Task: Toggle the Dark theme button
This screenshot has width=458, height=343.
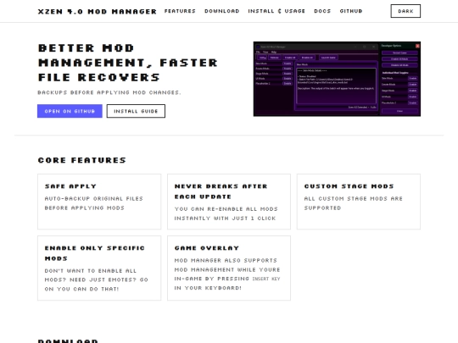Action: pos(405,11)
